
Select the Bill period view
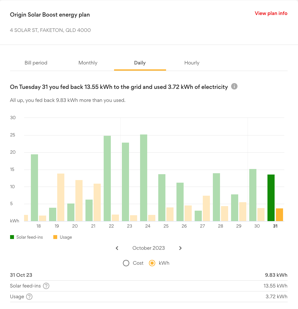click(36, 63)
